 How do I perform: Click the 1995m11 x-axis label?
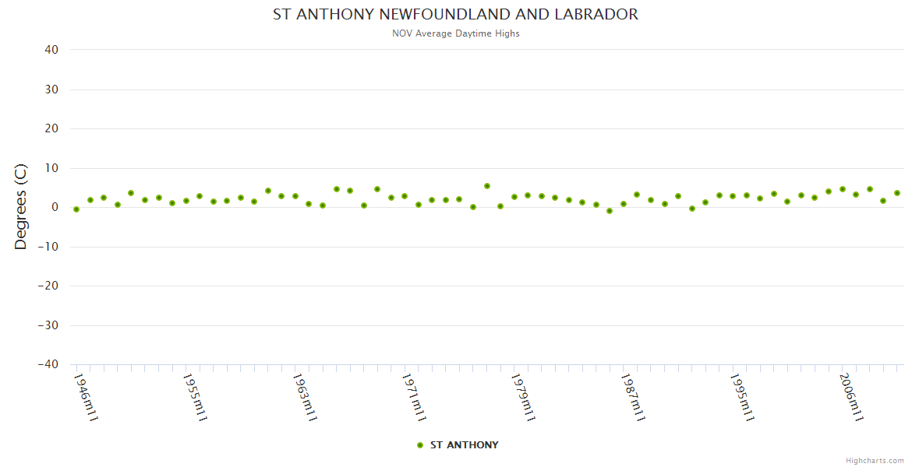[741, 397]
